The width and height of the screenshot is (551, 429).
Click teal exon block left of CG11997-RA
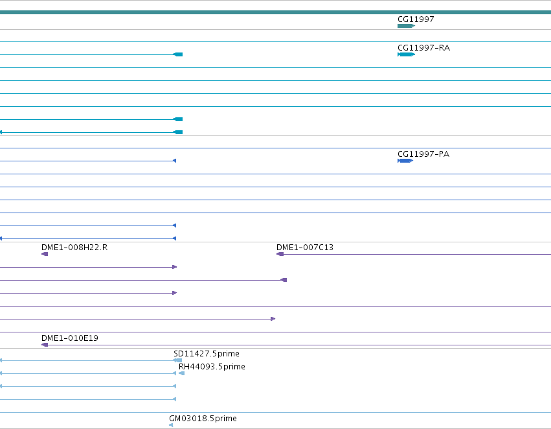[x=178, y=54]
